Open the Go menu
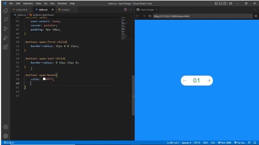The image size is (259, 145). [x=46, y=3]
